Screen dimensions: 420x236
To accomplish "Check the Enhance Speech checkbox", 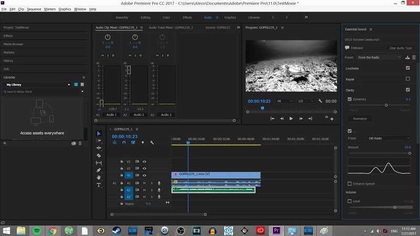I will pyautogui.click(x=350, y=184).
